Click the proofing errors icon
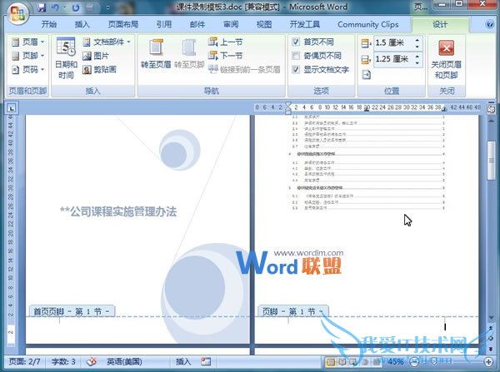 pyautogui.click(x=92, y=362)
